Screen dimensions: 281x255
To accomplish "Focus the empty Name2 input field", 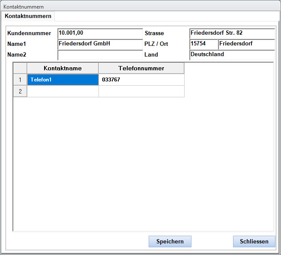I will point(100,55).
